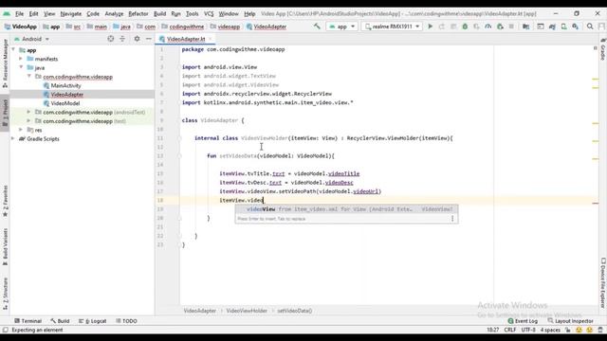607x341 pixels.
Task: Click the Apply Changes and Restart Activity icon
Action: (x=442, y=27)
